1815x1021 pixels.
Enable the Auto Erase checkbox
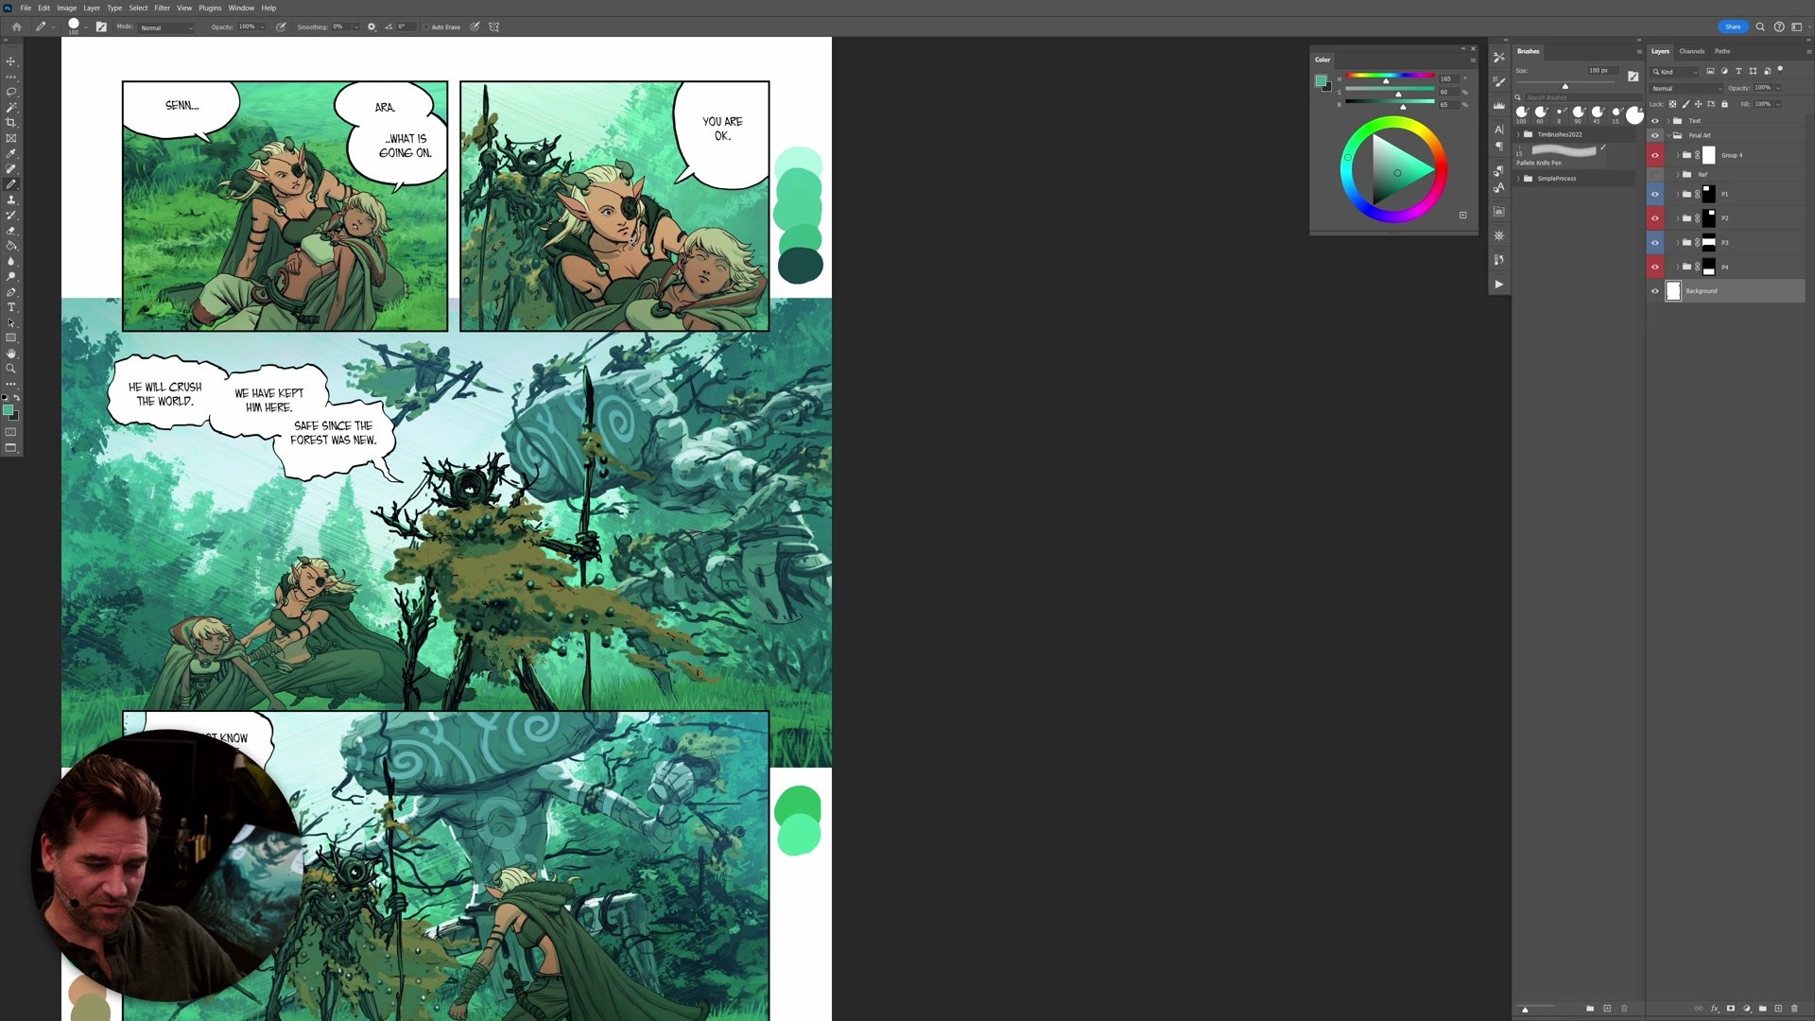click(x=427, y=26)
